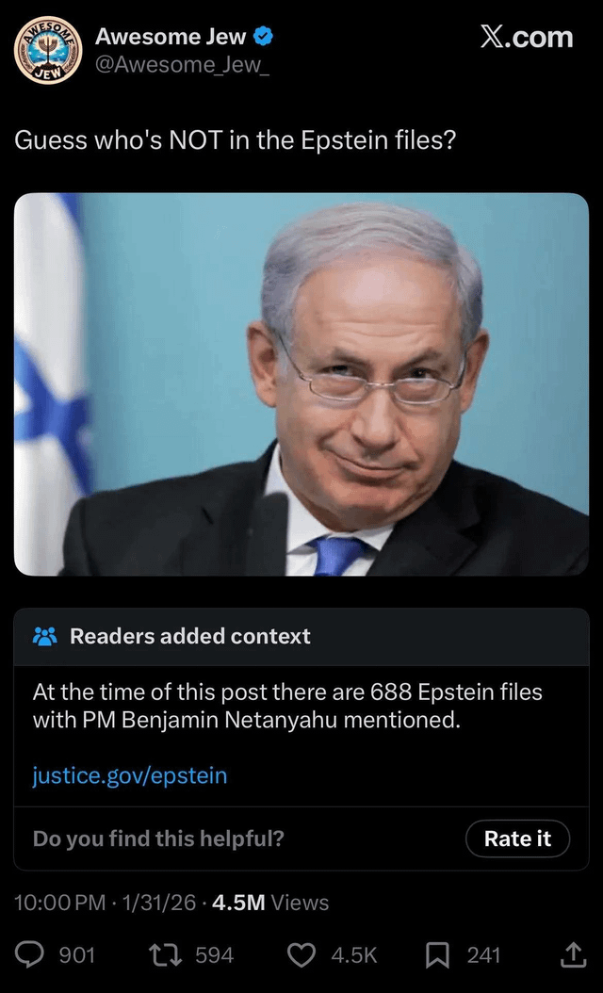
Task: Tap the reply speech bubble icon
Action: [x=29, y=955]
